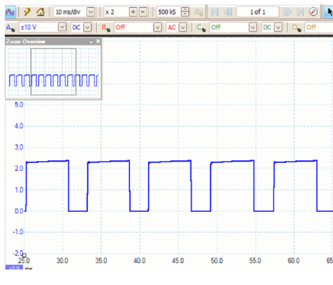This screenshot has height=285, width=333.
Task: Jump to first waveform buffer
Action: point(215,12)
